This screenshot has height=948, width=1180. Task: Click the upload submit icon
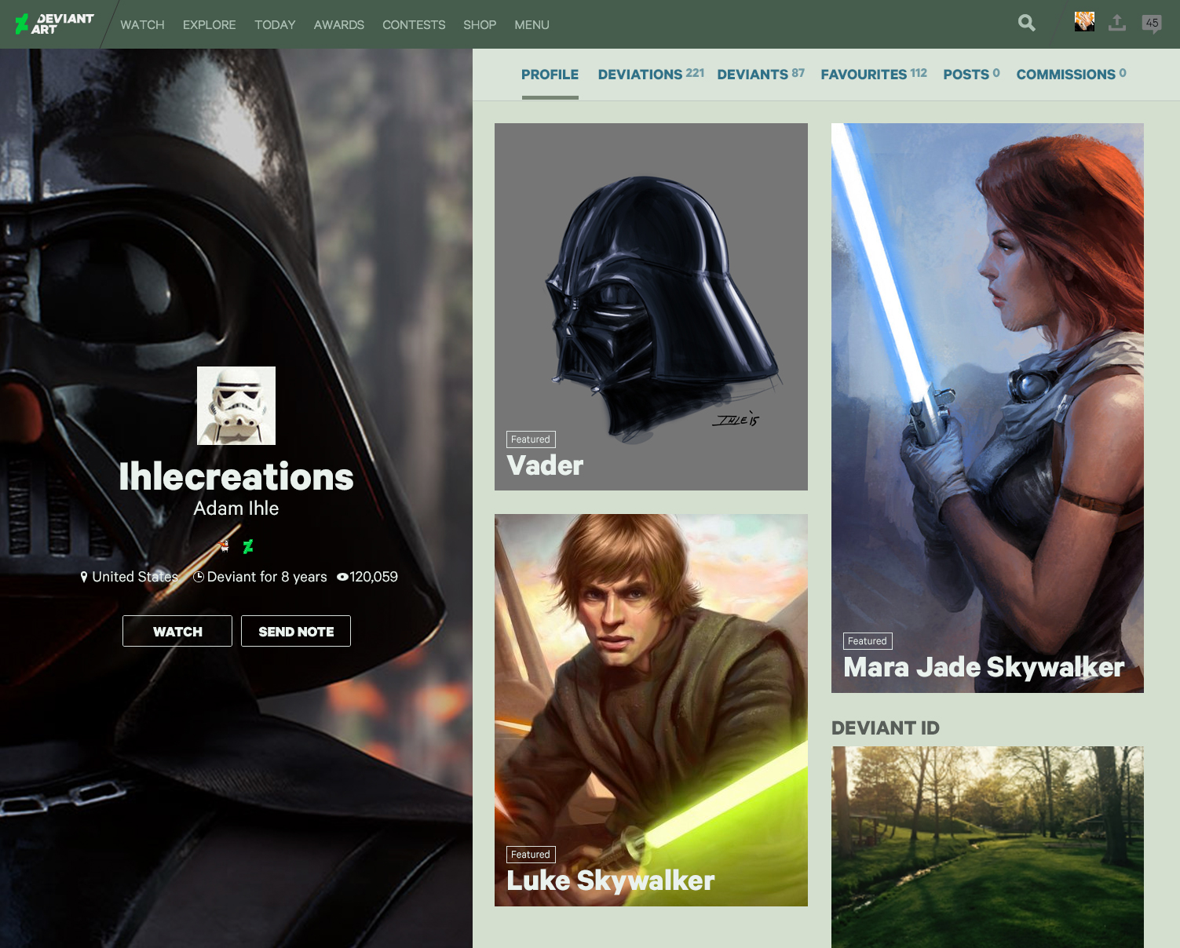tap(1117, 23)
